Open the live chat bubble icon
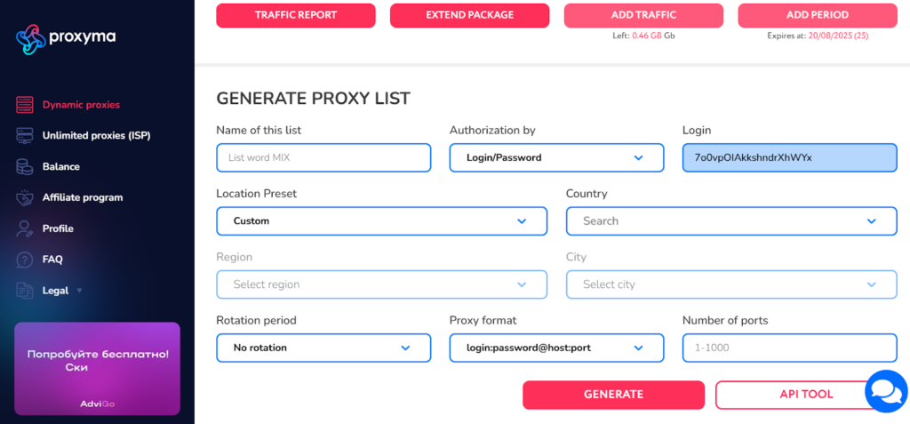This screenshot has width=910, height=424. (x=885, y=392)
